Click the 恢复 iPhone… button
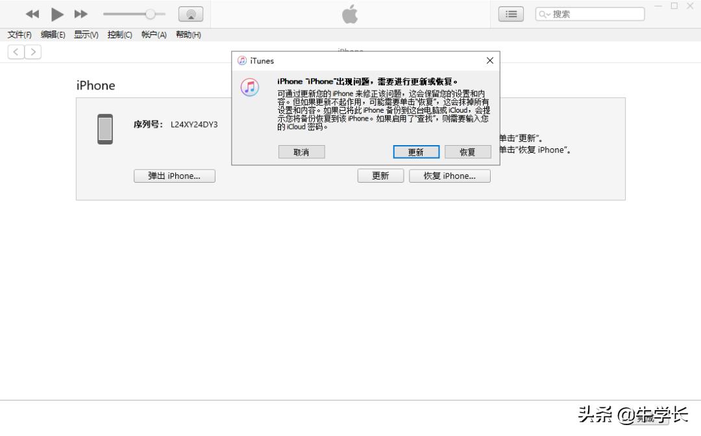 point(449,176)
